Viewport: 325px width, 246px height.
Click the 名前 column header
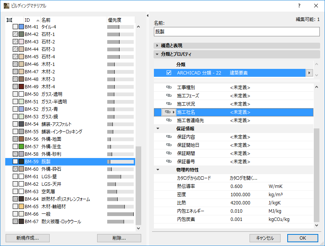coord(74,20)
